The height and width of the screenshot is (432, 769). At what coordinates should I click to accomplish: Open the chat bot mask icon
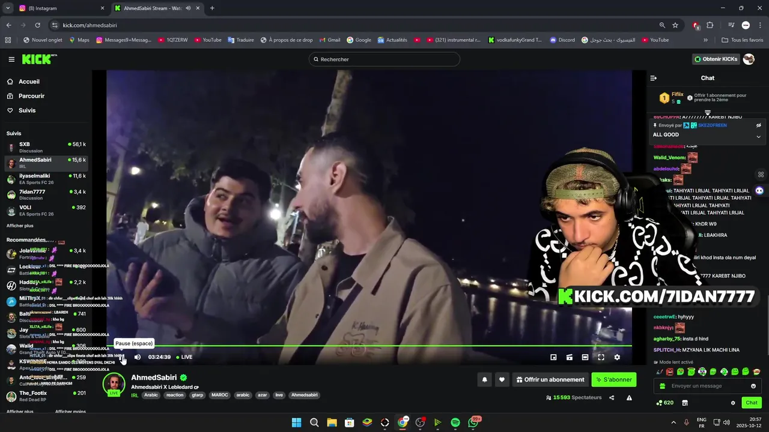click(x=759, y=190)
